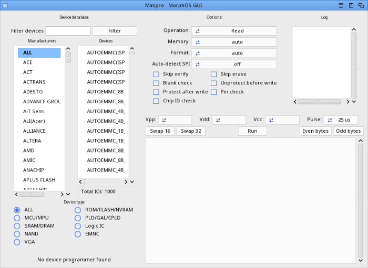Click the Log panel scroll right arrow

coord(348,102)
